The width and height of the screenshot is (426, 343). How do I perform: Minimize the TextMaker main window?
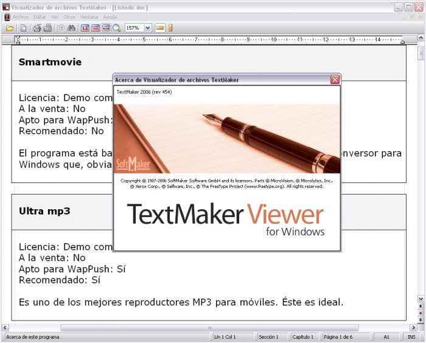point(398,7)
